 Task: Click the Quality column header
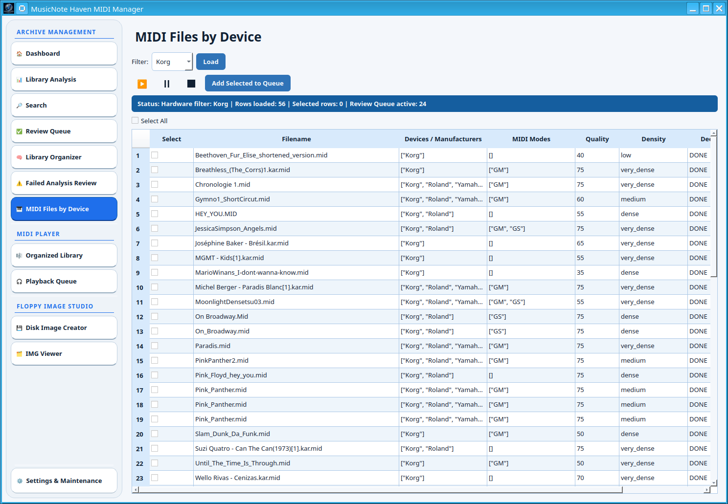coord(597,139)
